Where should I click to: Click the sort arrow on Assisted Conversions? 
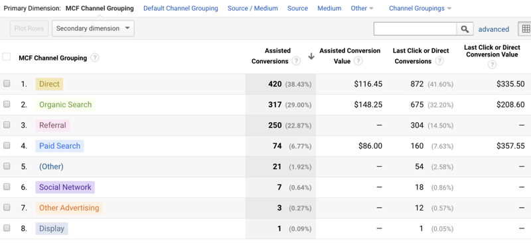click(311, 56)
